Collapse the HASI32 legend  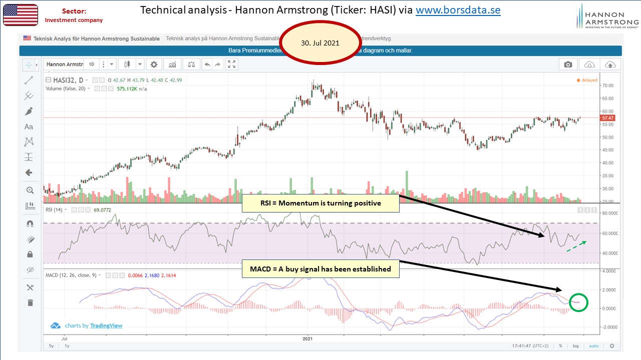[48, 80]
